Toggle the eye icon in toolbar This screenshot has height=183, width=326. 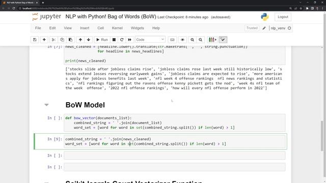(x=182, y=40)
